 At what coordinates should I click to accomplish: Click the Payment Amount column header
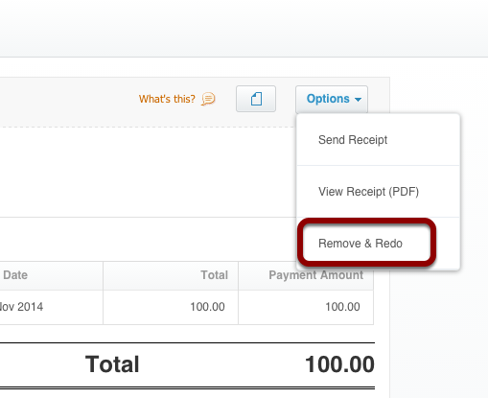tap(306, 275)
